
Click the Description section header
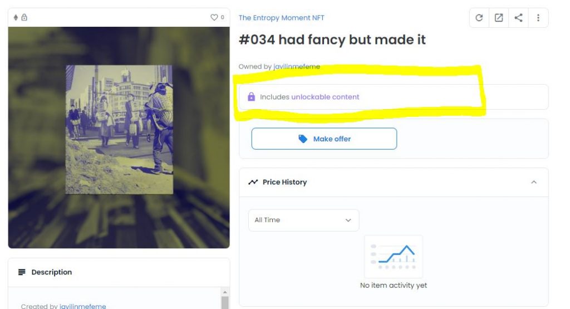pyautogui.click(x=119, y=272)
